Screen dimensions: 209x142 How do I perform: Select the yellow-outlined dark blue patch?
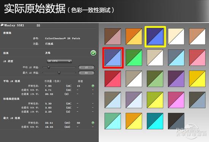pos(155,36)
